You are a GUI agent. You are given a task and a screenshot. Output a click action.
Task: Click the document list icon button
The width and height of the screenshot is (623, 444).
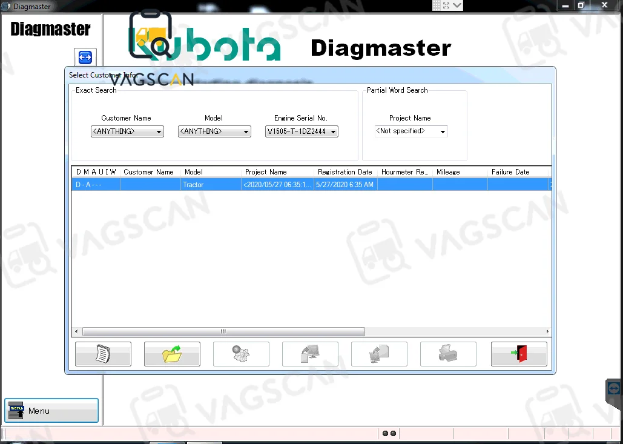pos(103,354)
